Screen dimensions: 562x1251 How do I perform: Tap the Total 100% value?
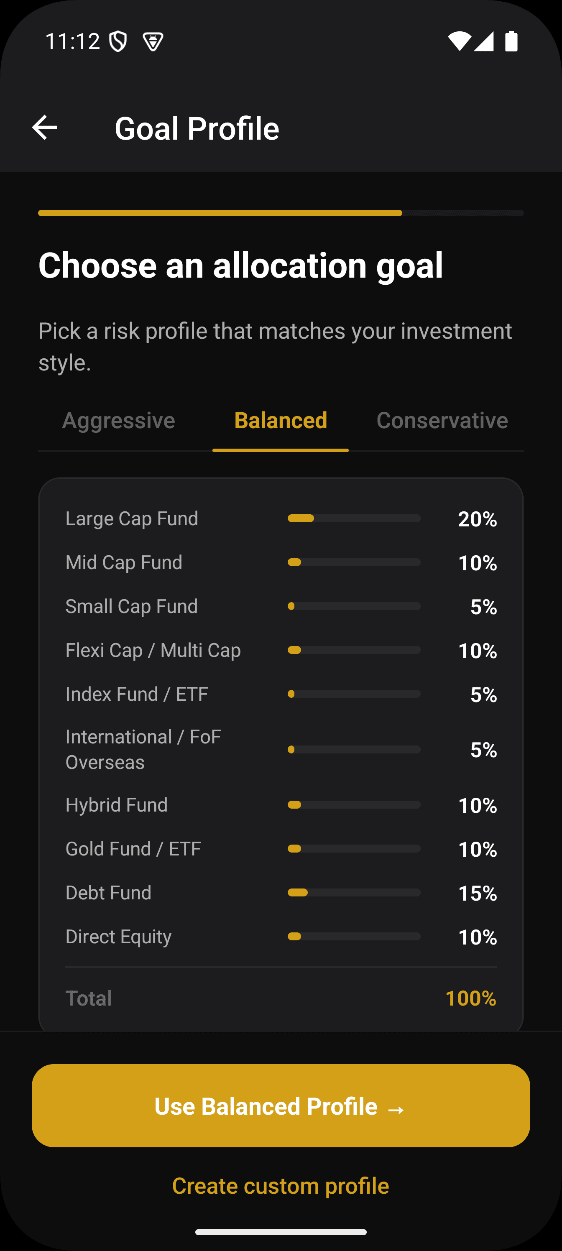click(x=471, y=998)
